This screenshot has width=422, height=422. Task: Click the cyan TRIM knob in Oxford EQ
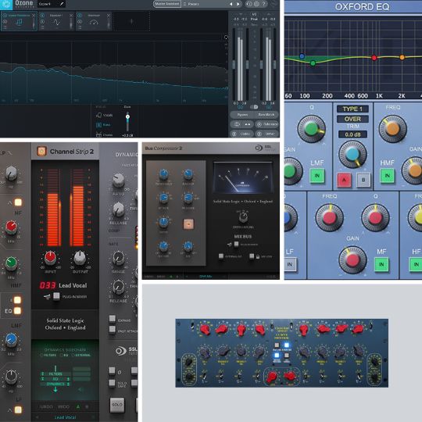[352, 155]
